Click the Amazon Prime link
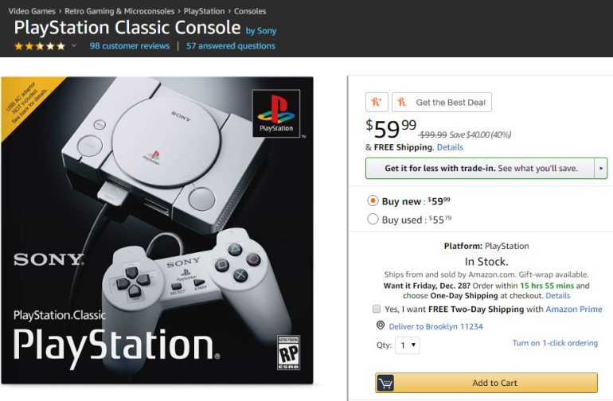Viewport: 613px width, 401px height. 575,309
